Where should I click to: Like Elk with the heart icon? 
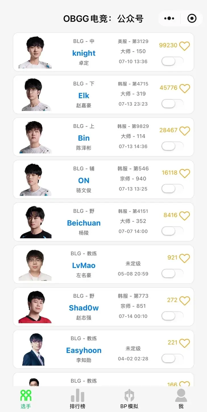[185, 88]
